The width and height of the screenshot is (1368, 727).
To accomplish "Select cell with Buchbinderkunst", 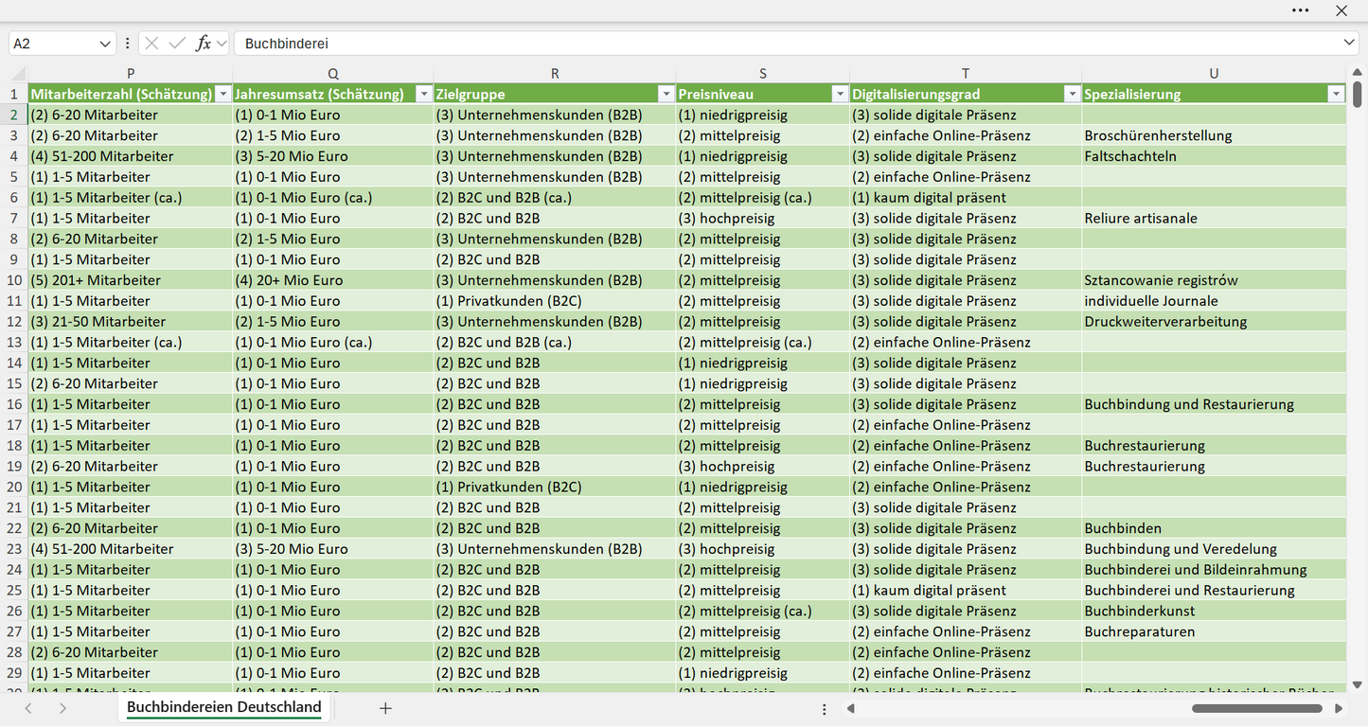I will pyautogui.click(x=1214, y=611).
